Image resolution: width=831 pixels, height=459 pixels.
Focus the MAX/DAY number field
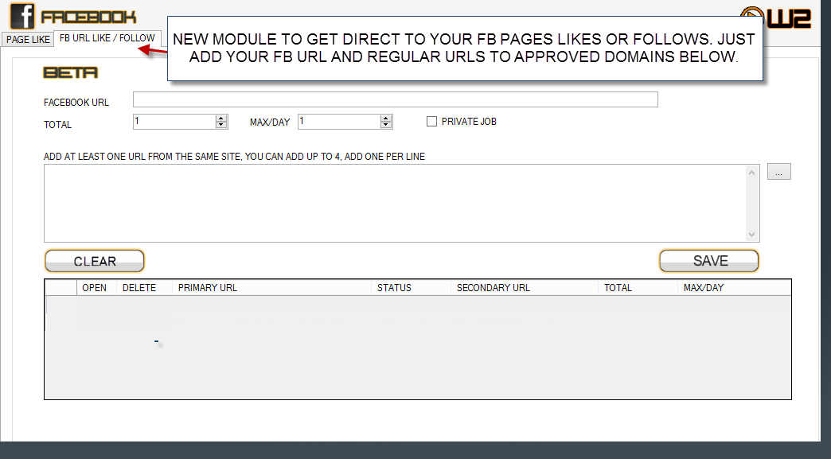coord(339,122)
